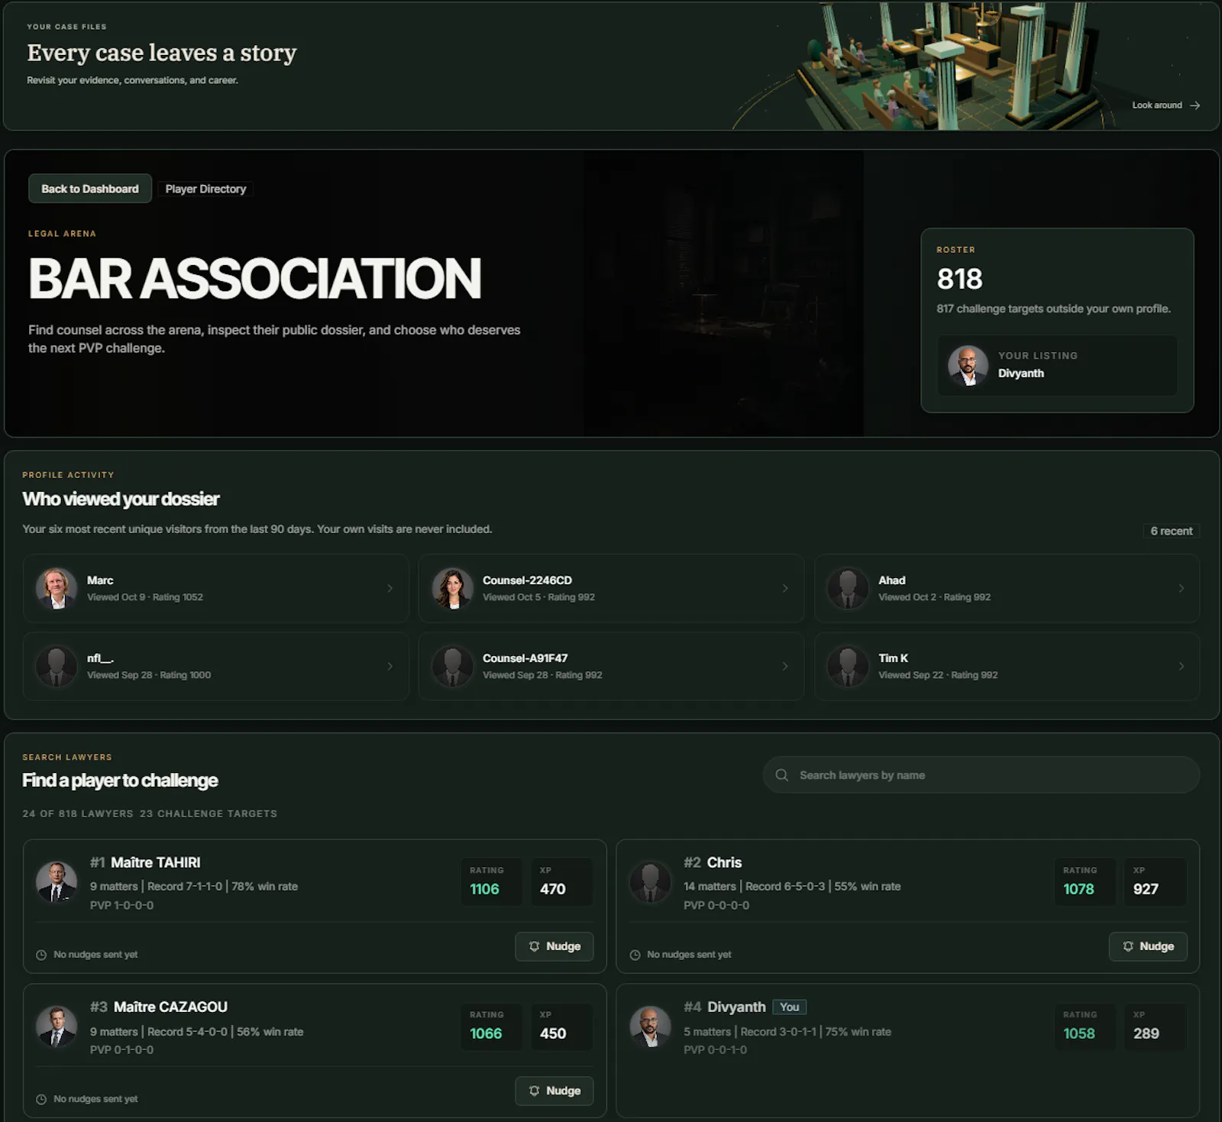
Task: Click the search magnifier icon
Action: [781, 775]
